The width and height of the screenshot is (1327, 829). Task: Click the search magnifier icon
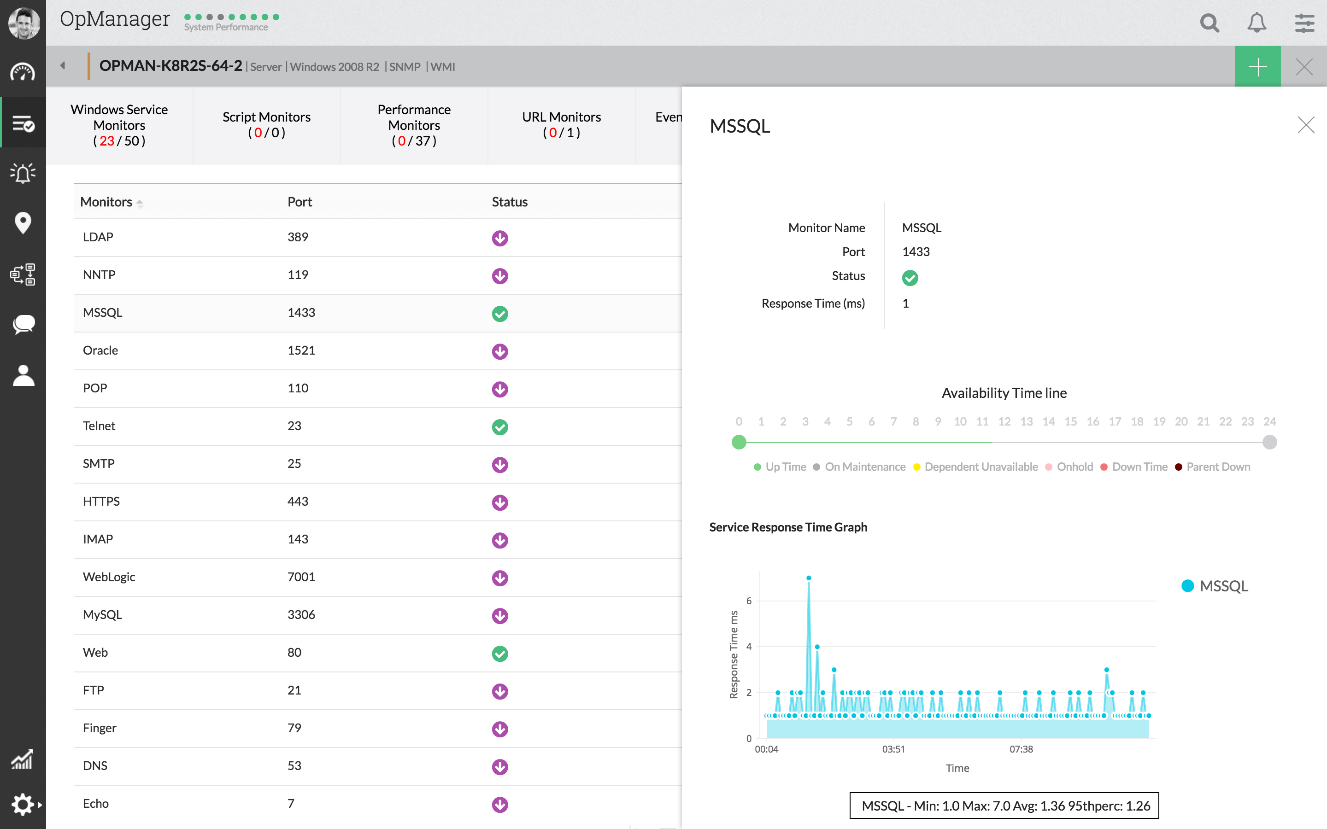click(1209, 23)
